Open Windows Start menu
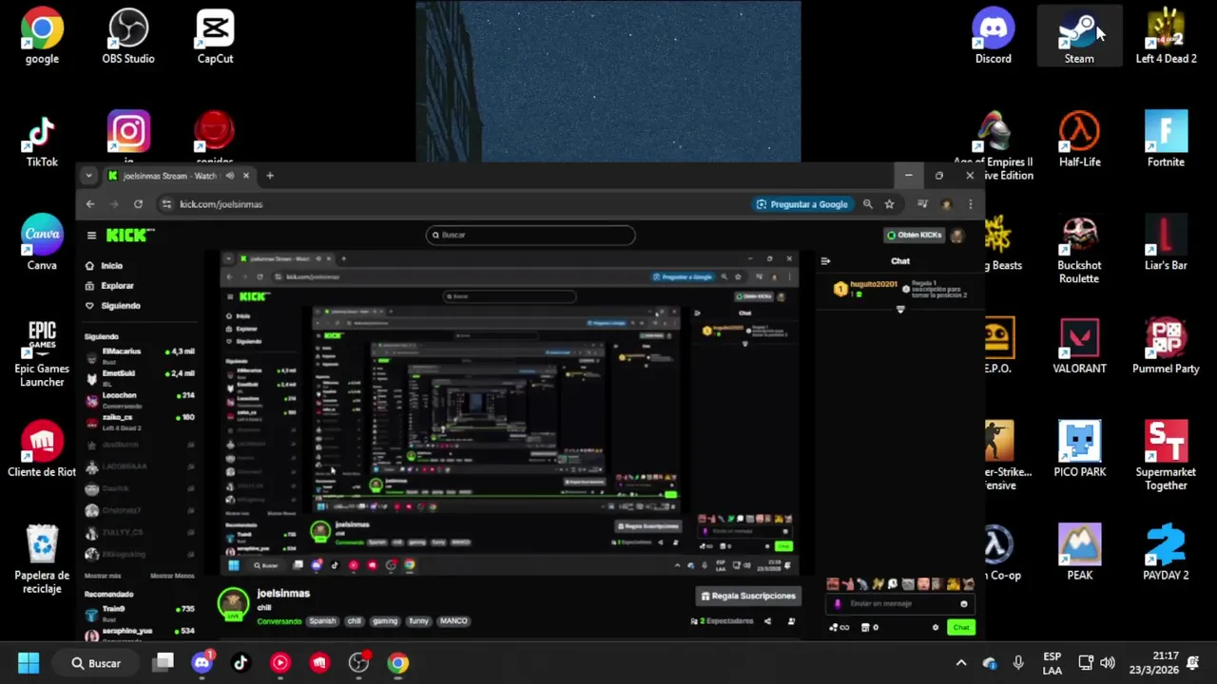 [29, 663]
